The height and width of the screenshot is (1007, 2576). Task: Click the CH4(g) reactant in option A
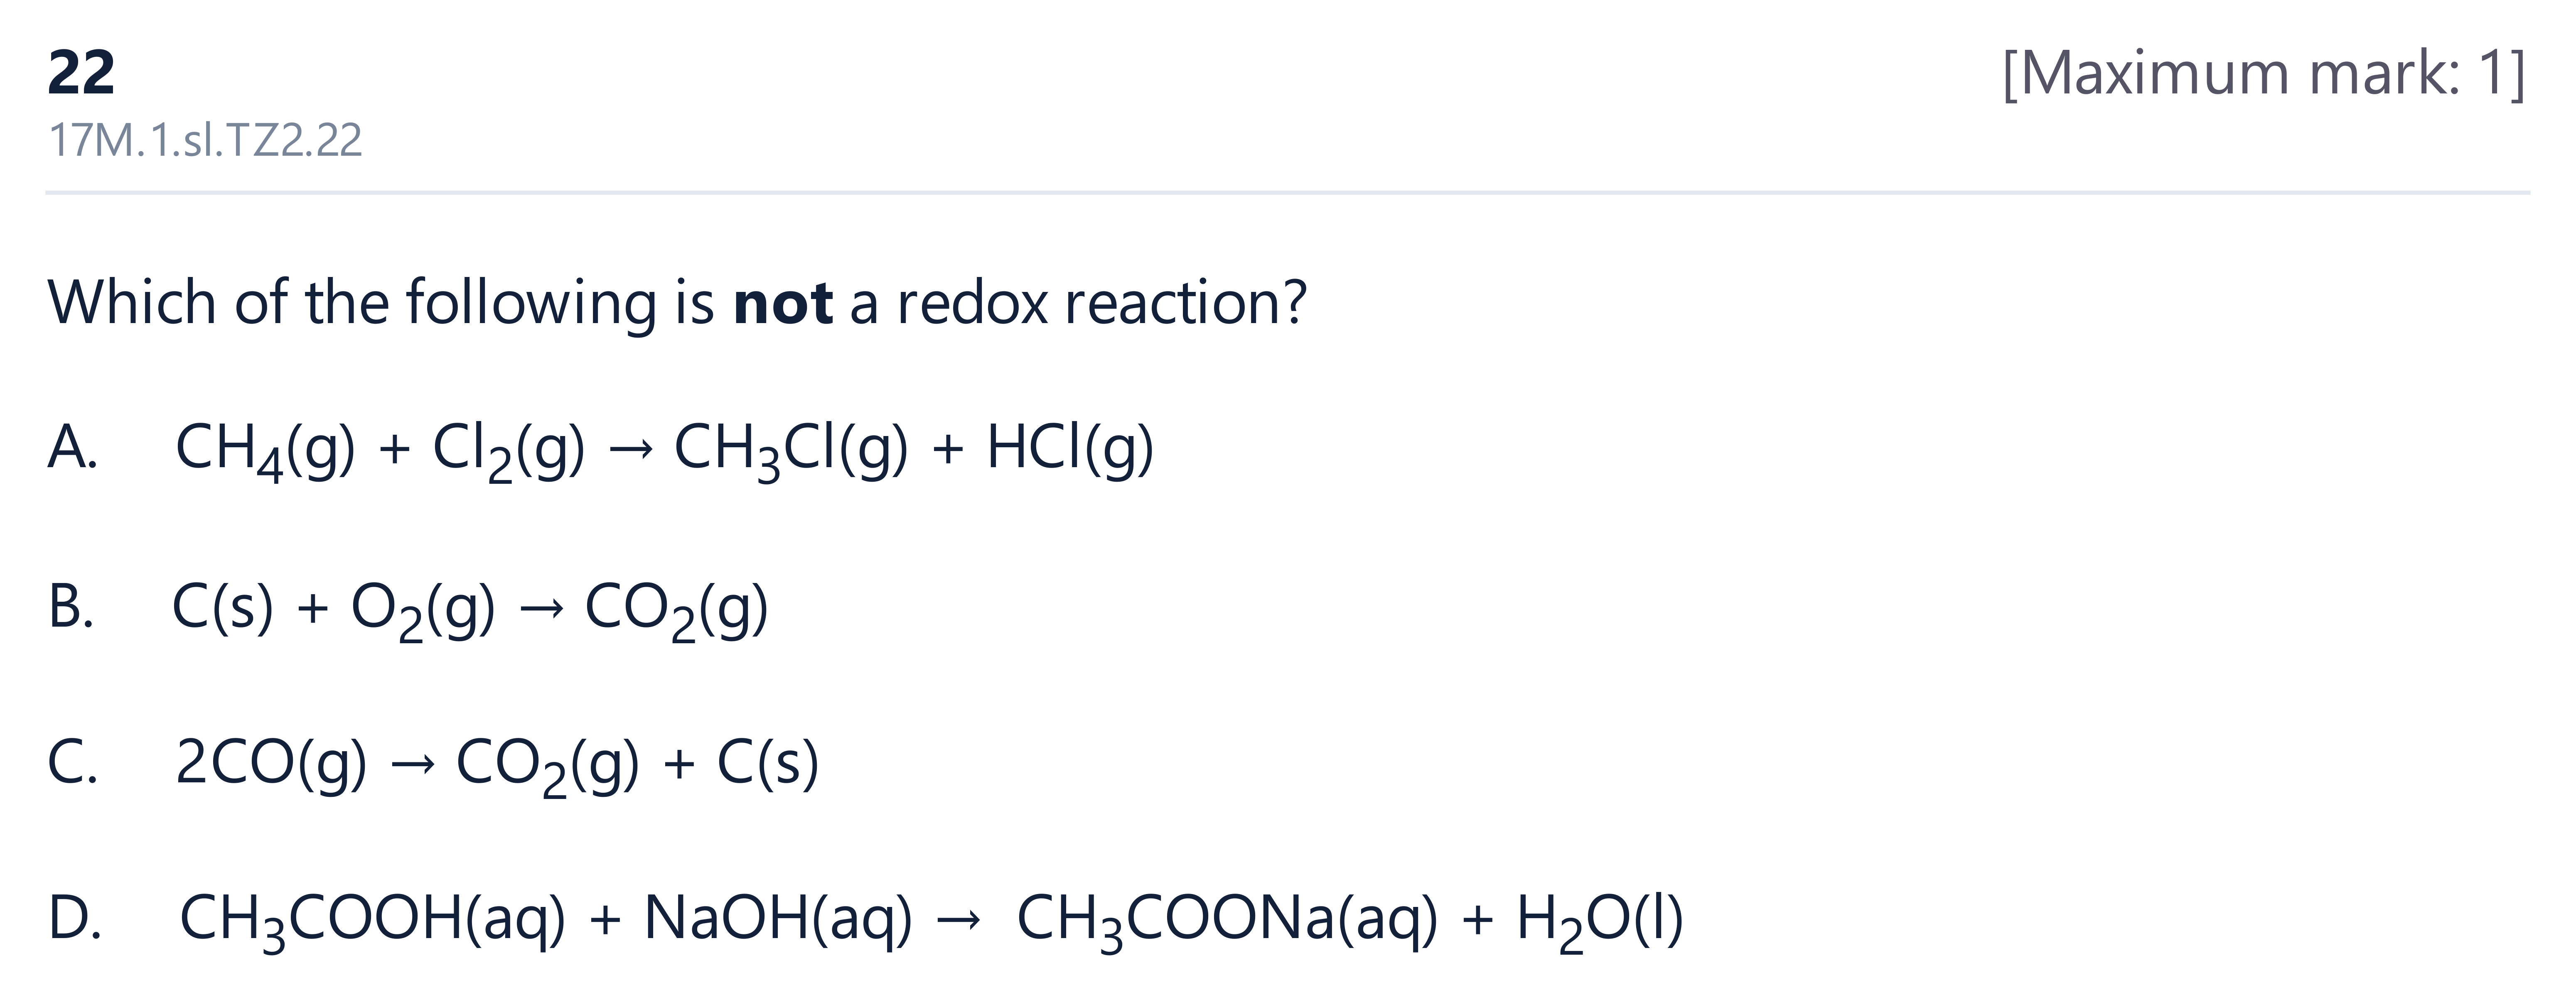coord(265,448)
